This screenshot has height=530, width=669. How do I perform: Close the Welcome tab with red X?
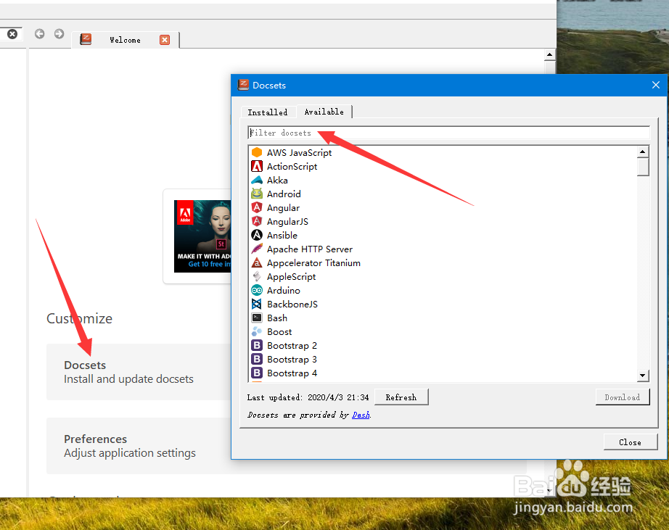[x=165, y=40]
